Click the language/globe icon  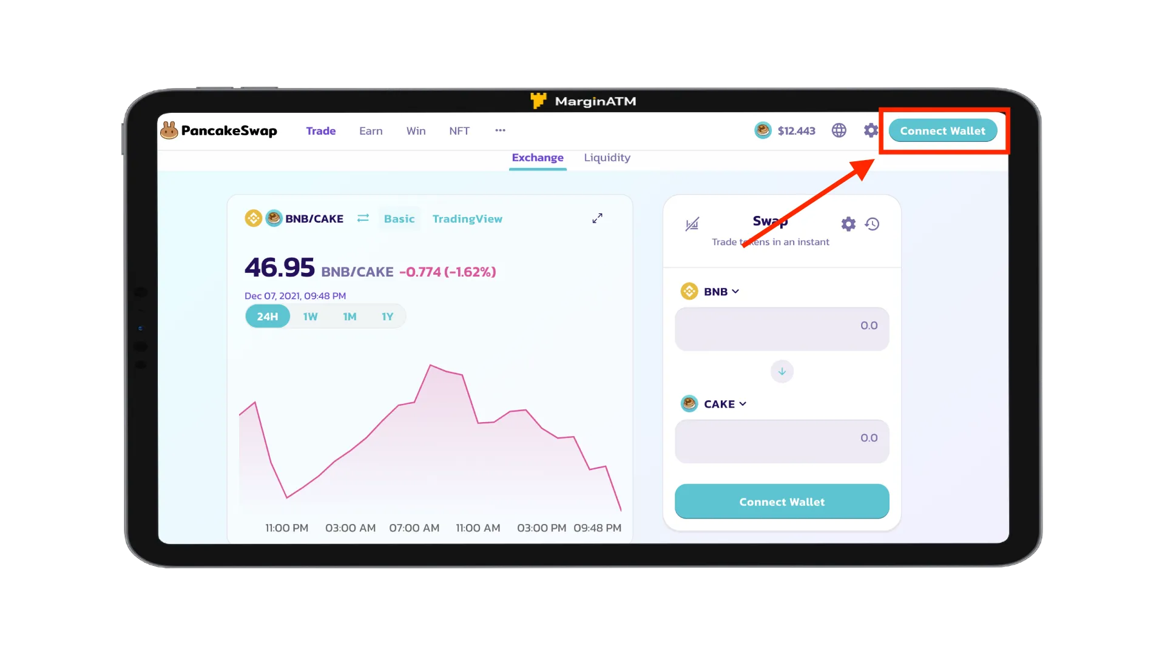coord(839,130)
